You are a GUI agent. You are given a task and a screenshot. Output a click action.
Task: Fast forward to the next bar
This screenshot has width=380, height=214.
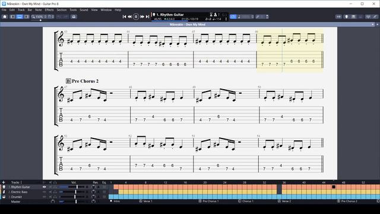click(x=142, y=17)
